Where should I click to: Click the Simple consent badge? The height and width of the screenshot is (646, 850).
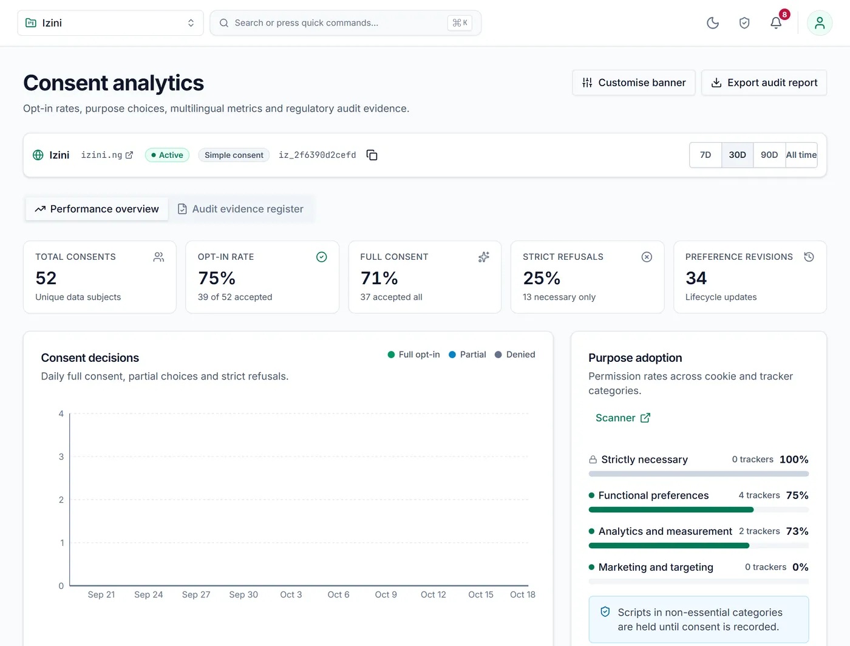pos(234,155)
